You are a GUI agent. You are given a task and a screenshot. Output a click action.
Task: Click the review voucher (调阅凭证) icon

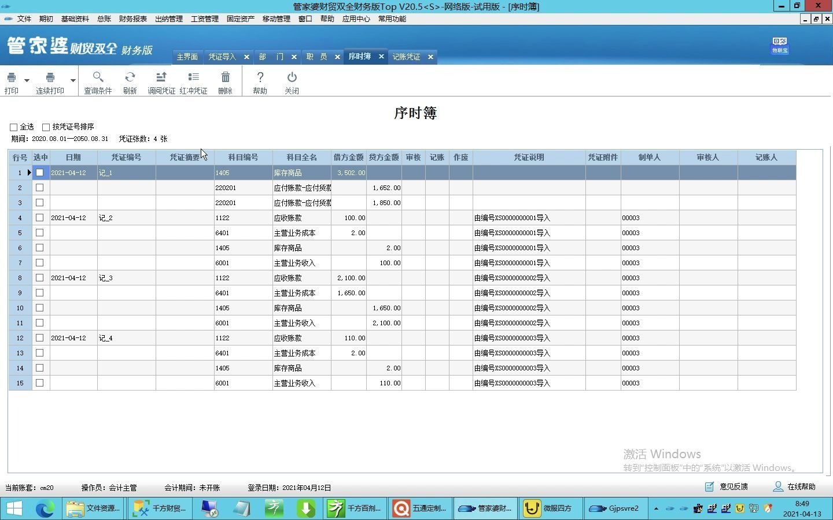pos(161,77)
